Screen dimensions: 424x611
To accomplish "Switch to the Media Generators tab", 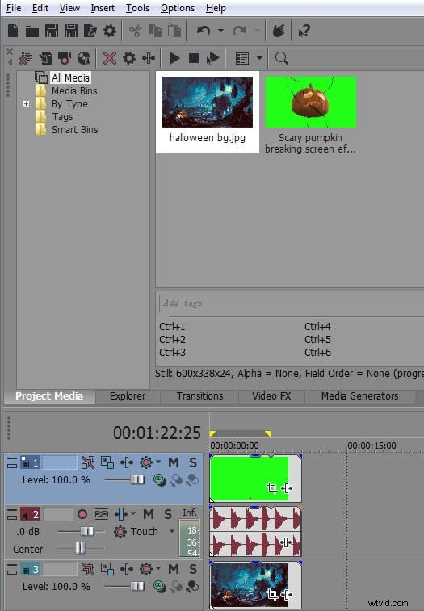I will click(x=359, y=396).
